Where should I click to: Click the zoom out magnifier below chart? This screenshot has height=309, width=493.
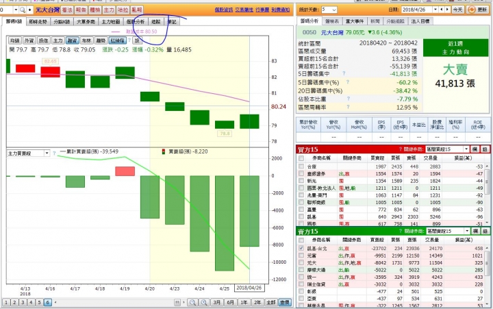(192, 302)
